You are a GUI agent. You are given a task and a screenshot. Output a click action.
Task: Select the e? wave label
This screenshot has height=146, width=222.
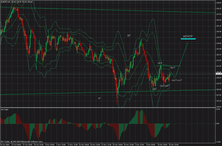click(x=99, y=98)
